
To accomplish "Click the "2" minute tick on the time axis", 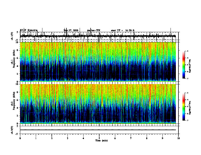I will (x=52, y=138).
